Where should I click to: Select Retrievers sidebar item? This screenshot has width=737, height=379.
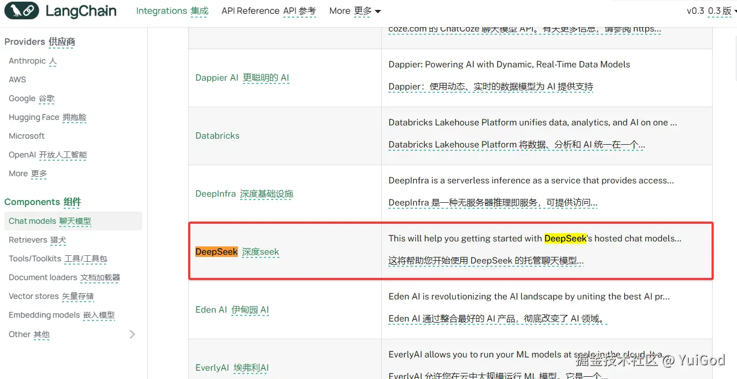[37, 240]
